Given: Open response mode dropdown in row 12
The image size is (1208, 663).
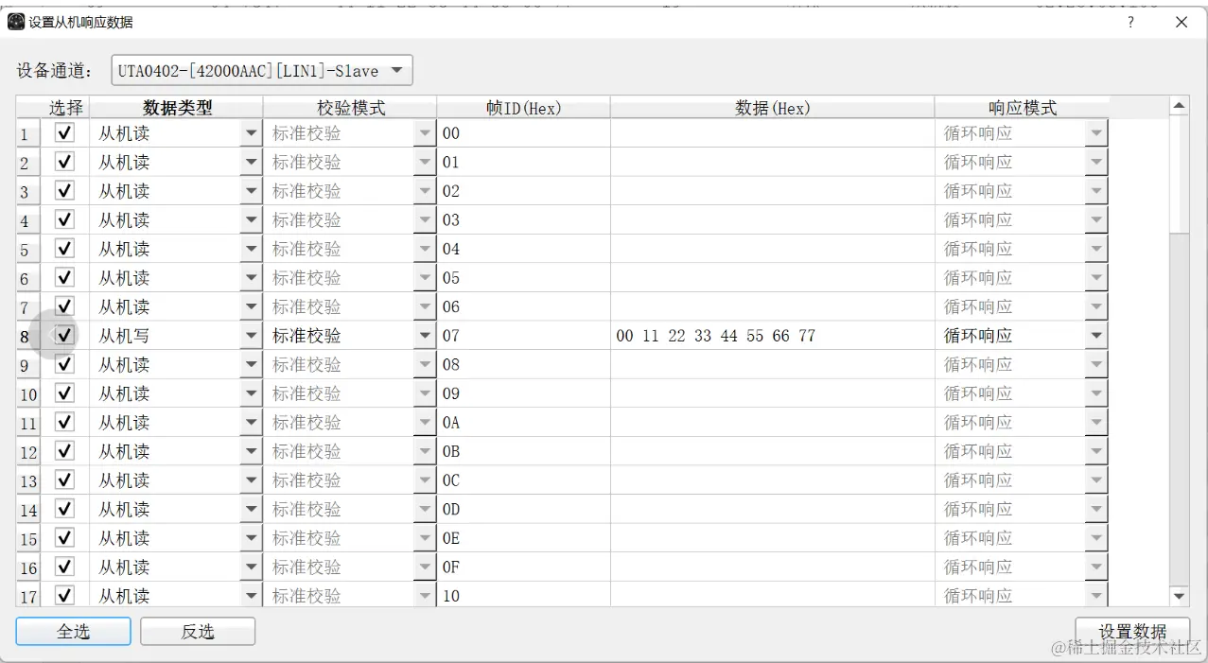Looking at the screenshot, I should tap(1096, 451).
